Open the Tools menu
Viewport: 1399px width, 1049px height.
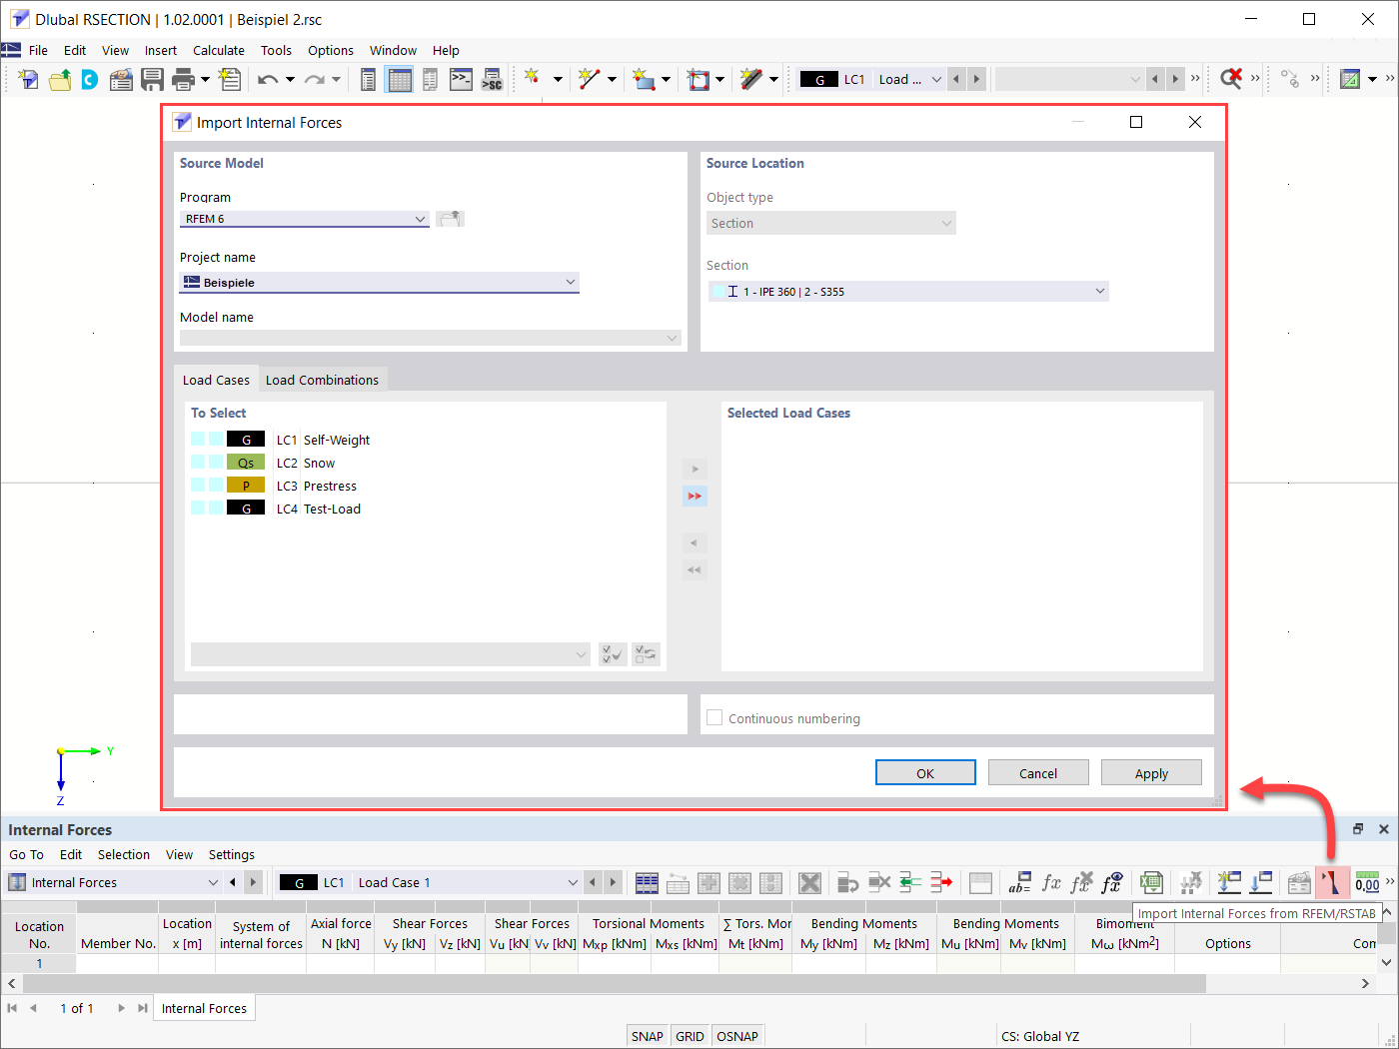(x=276, y=50)
